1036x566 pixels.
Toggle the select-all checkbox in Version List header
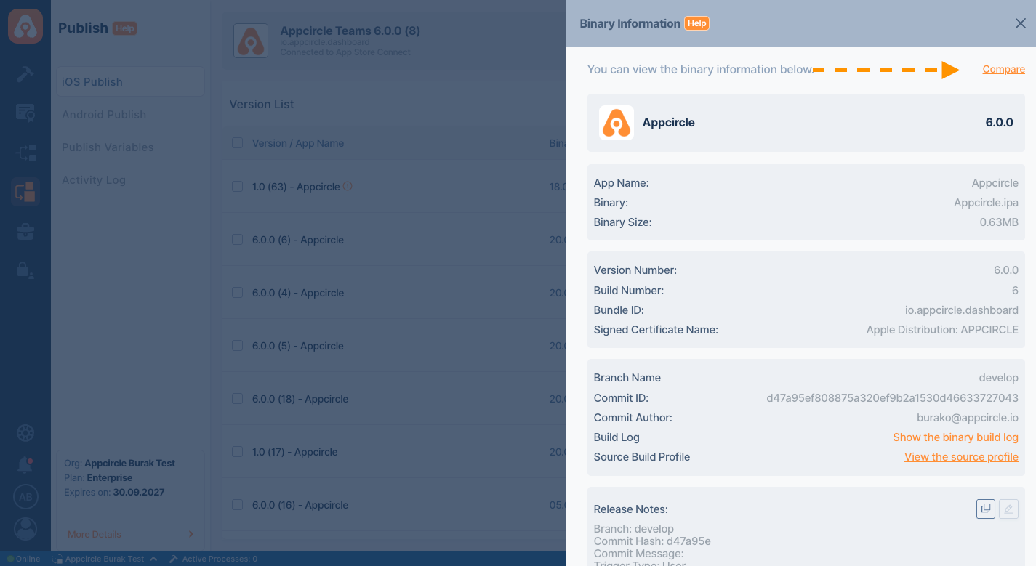pos(237,143)
